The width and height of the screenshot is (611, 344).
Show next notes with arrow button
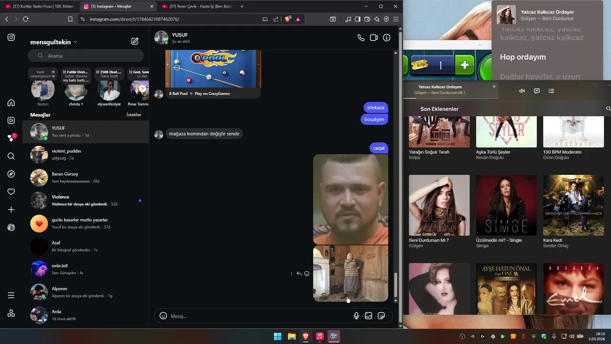point(142,89)
